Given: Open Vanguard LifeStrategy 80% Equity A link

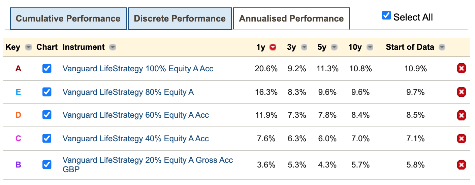Looking at the screenshot, I should click(128, 92).
